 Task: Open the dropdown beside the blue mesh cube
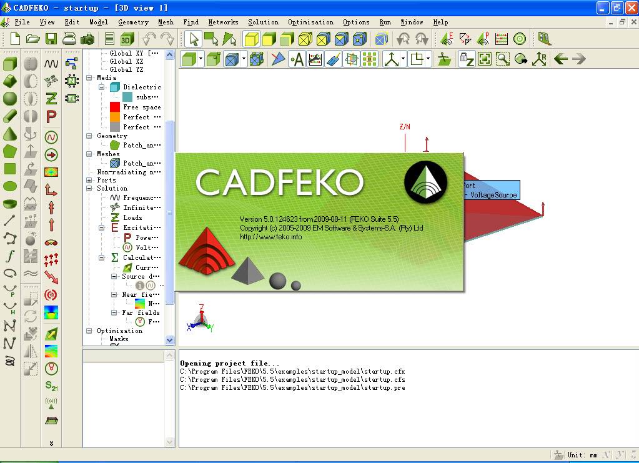pos(244,59)
